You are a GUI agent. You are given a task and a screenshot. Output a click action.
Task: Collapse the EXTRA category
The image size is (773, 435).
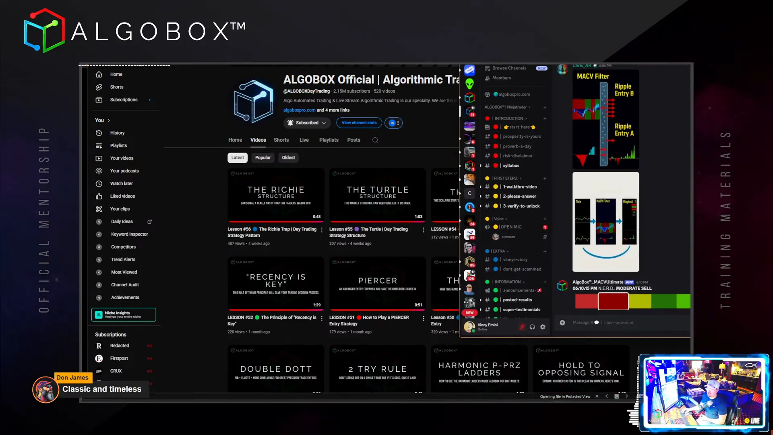[x=499, y=251]
